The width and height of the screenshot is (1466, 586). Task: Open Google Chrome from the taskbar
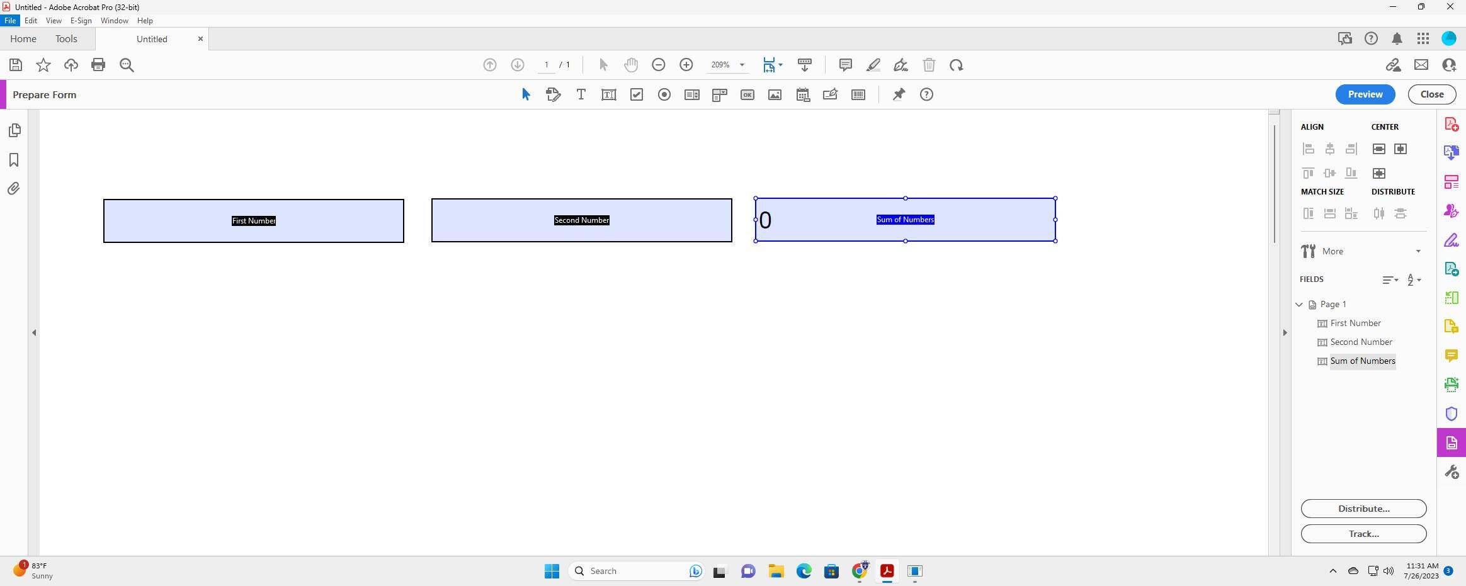click(860, 571)
